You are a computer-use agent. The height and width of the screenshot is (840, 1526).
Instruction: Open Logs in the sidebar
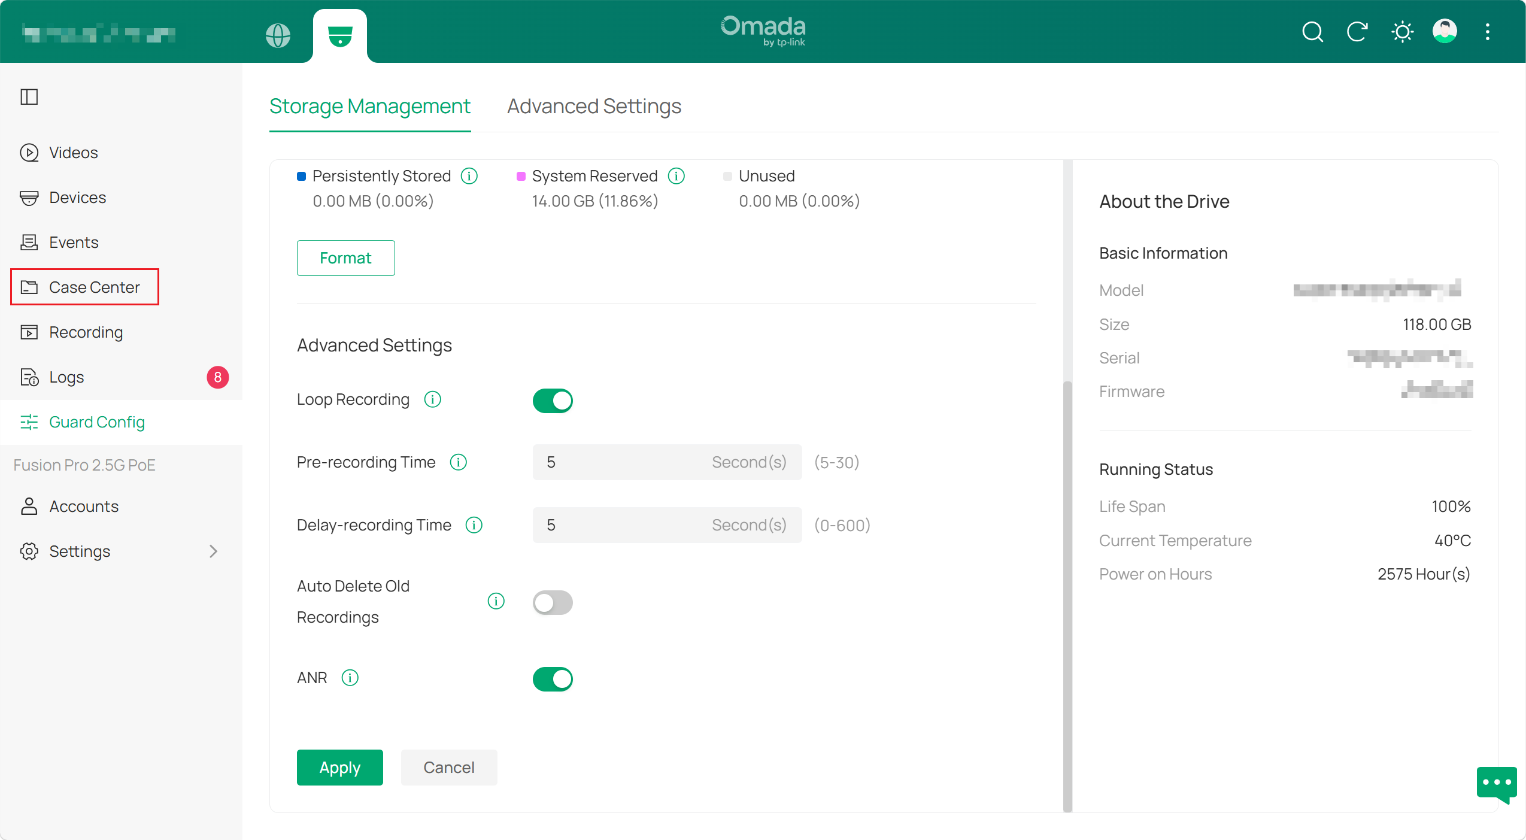[x=121, y=377]
